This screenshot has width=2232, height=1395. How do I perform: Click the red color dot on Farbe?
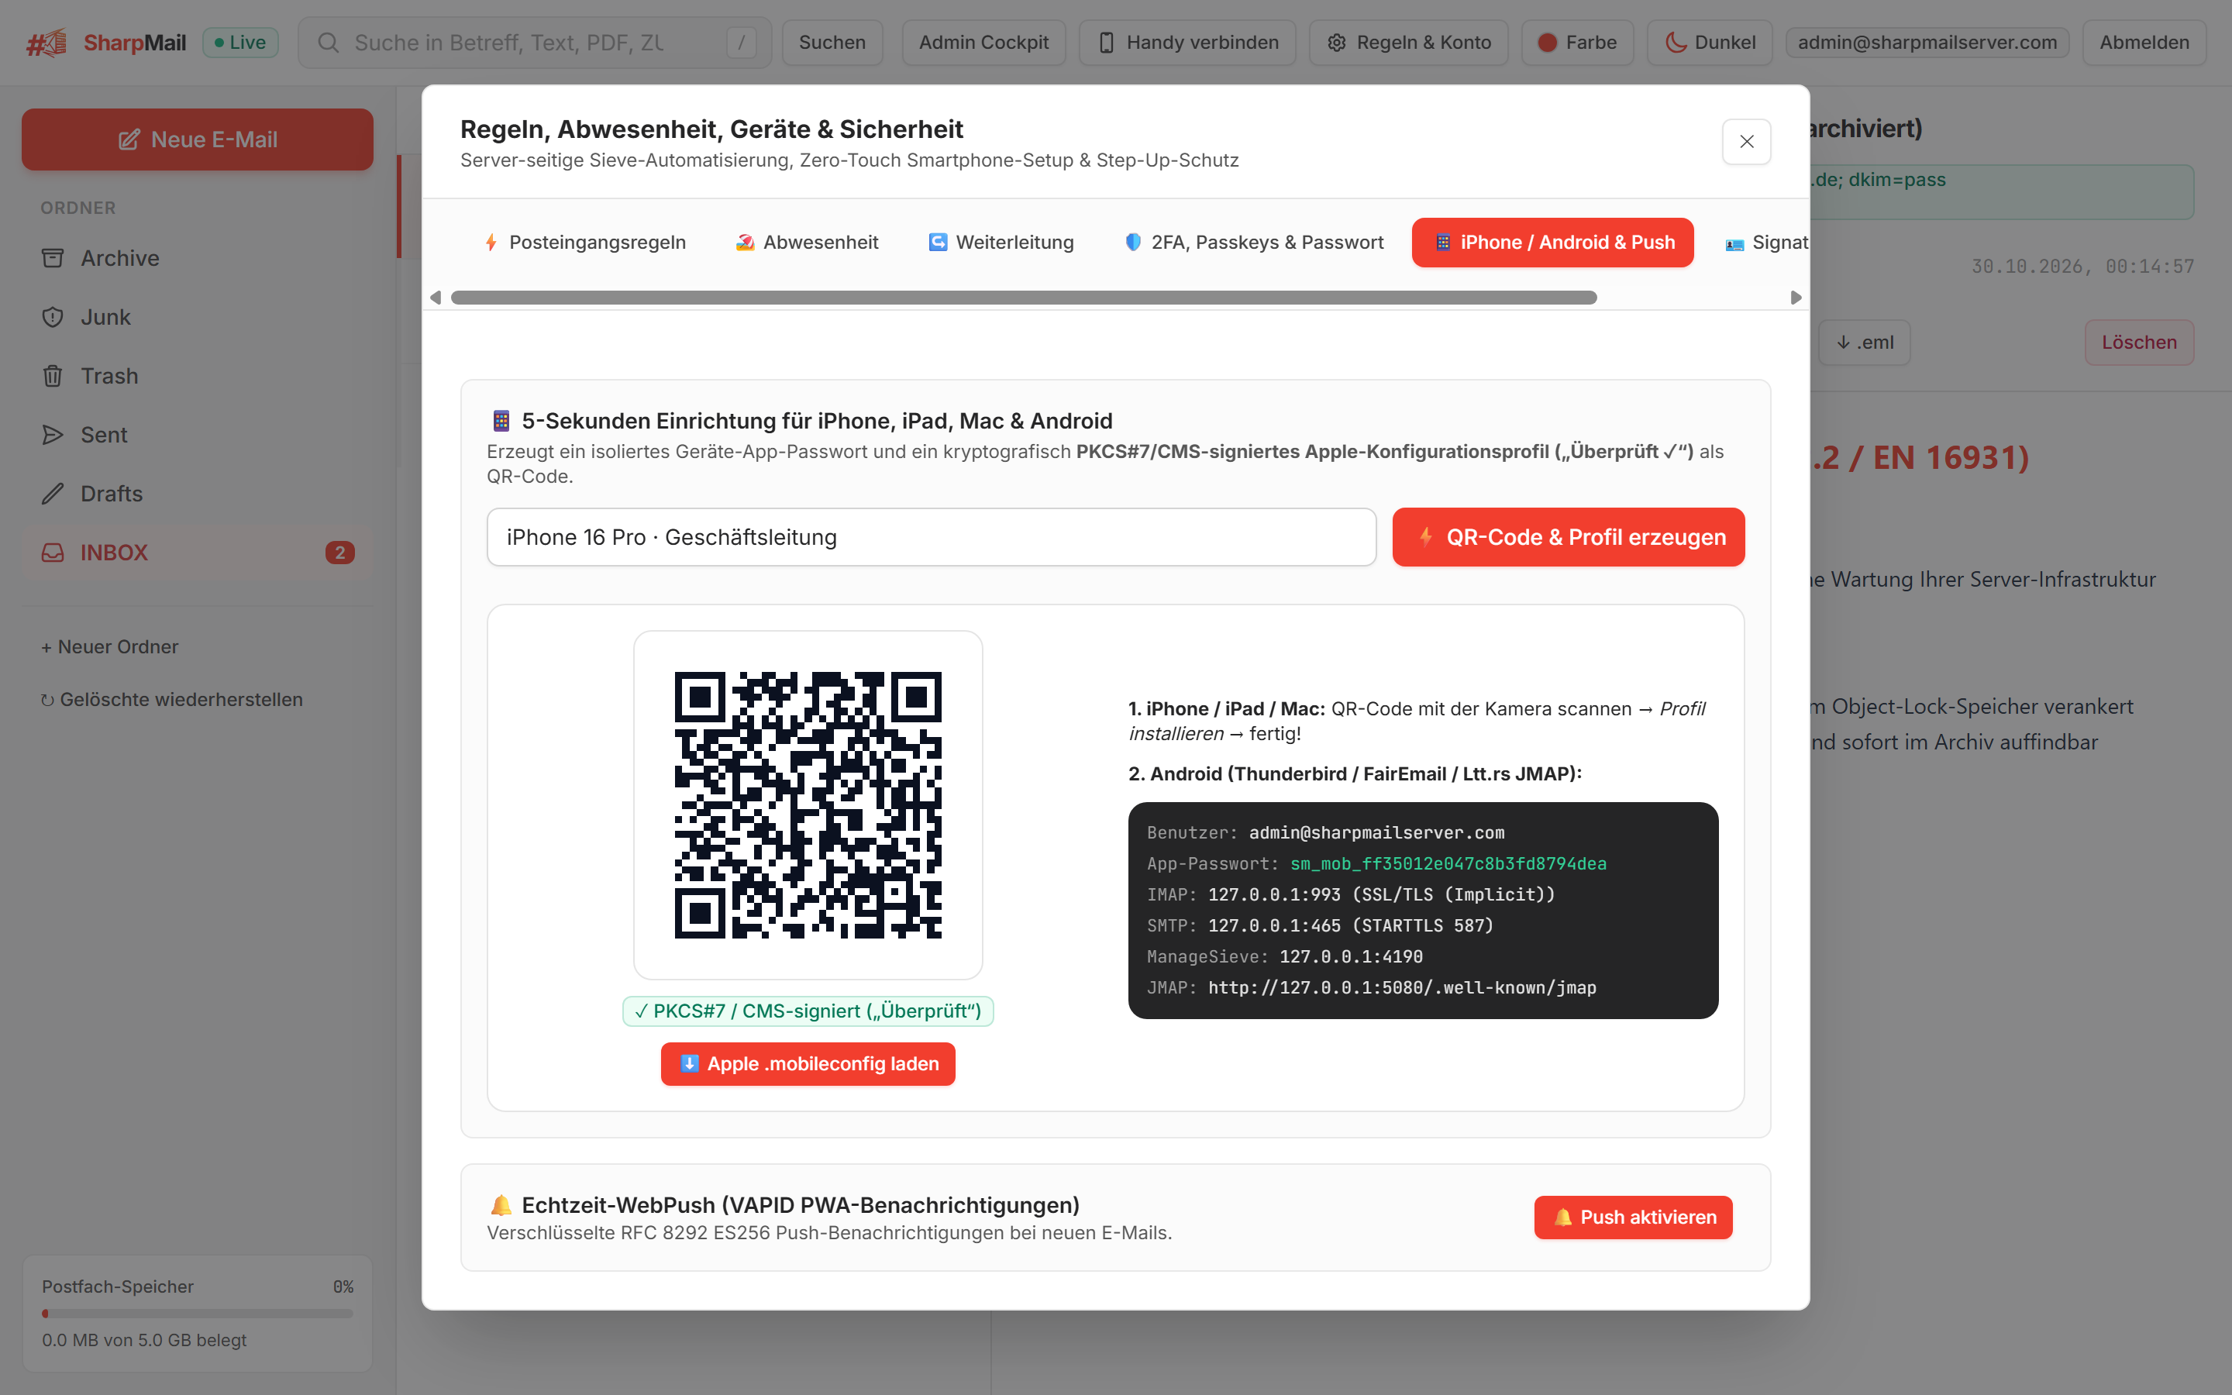pos(1547,43)
